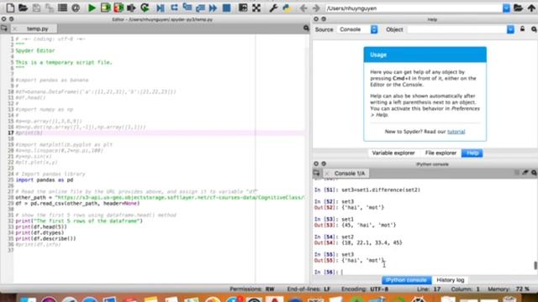
Task: Re-run the last script
Action: point(145,8)
